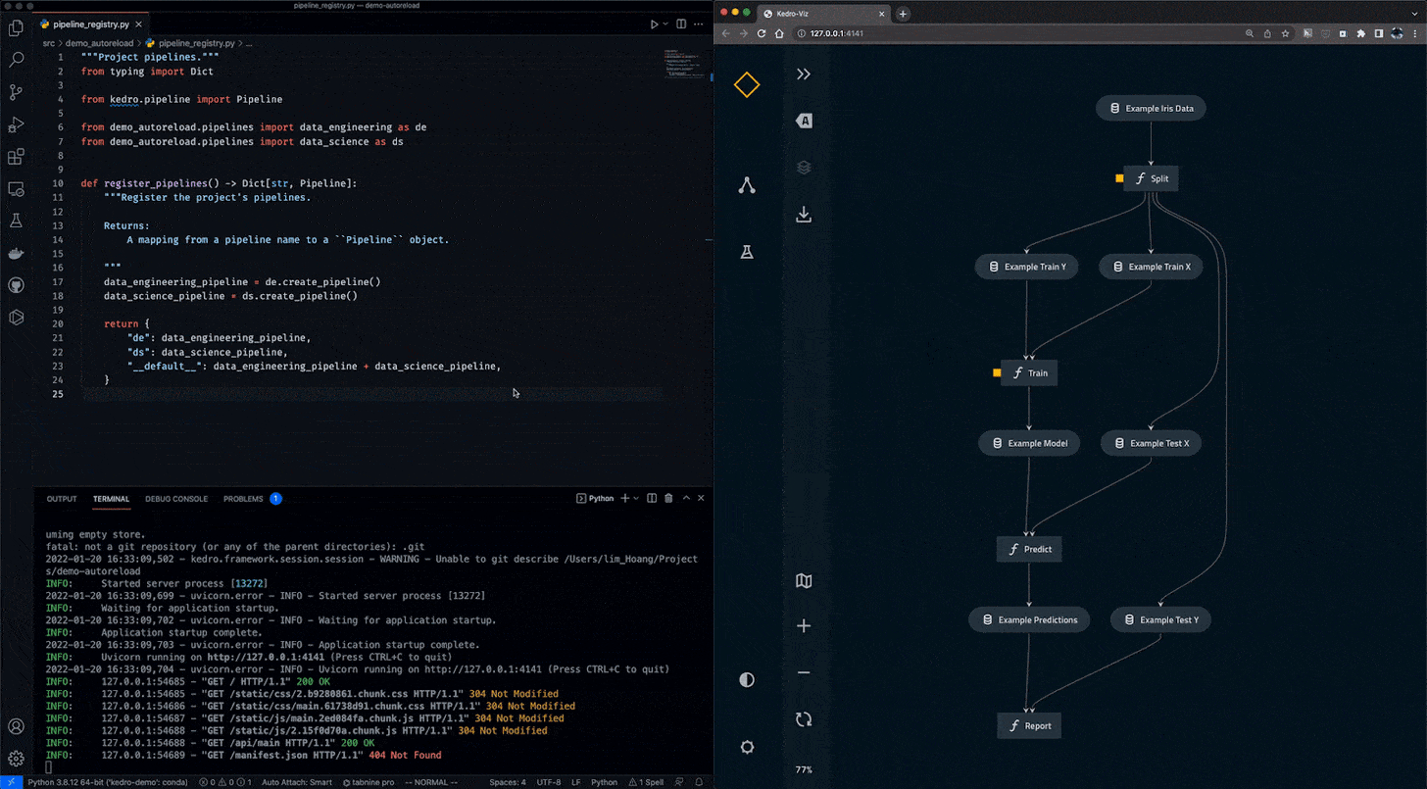This screenshot has width=1427, height=789.
Task: Zoom in on the Kedro-Viz graph
Action: 804,625
